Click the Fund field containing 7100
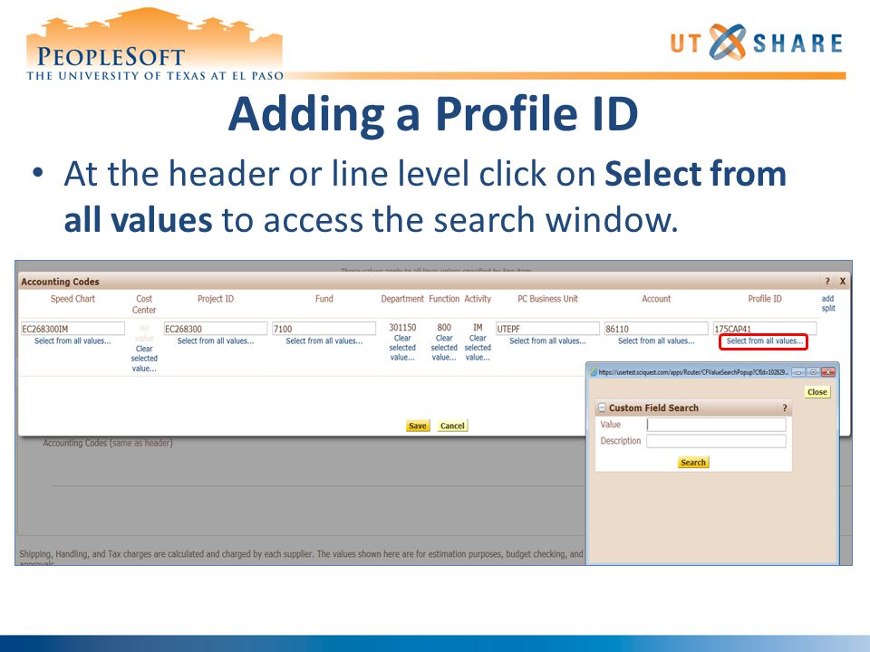Screen dimensions: 870x652 [x=324, y=328]
